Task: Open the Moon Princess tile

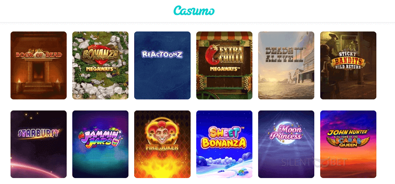Action: coord(286,144)
